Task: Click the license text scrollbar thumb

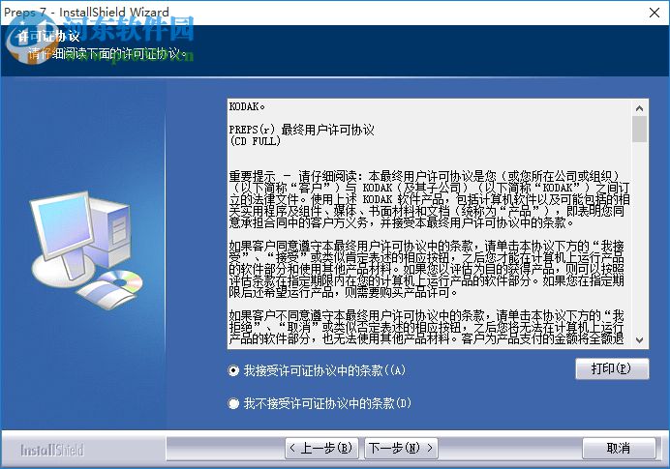Action: coord(639,129)
